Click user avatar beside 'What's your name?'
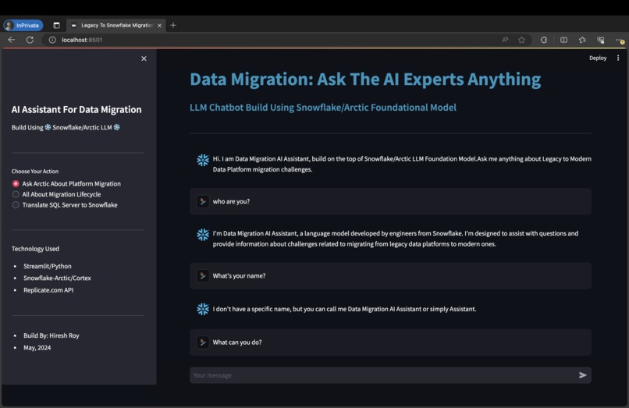 point(203,275)
